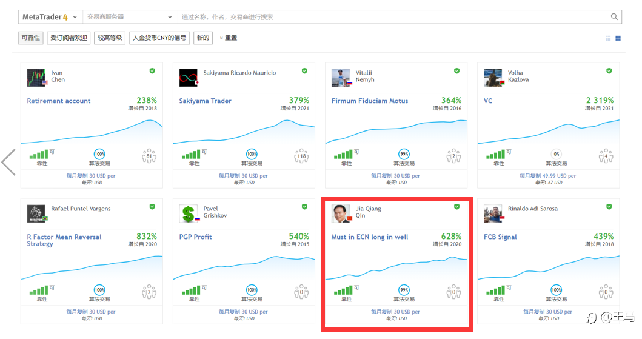Click subscribers icon on Firmum Fiduciam card

point(453,156)
